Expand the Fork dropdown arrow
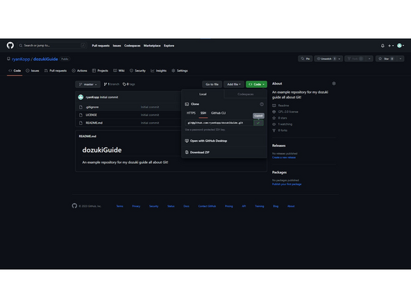This screenshot has height=308, width=411. pyautogui.click(x=369, y=59)
